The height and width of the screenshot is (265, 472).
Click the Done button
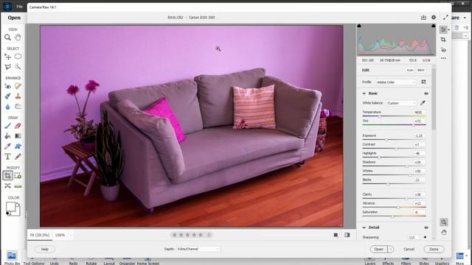click(434, 249)
